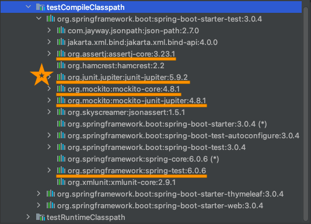Expand the org.mockito:mockito-core:4.8.1 dependency
The image size is (311, 224).
(x=49, y=89)
